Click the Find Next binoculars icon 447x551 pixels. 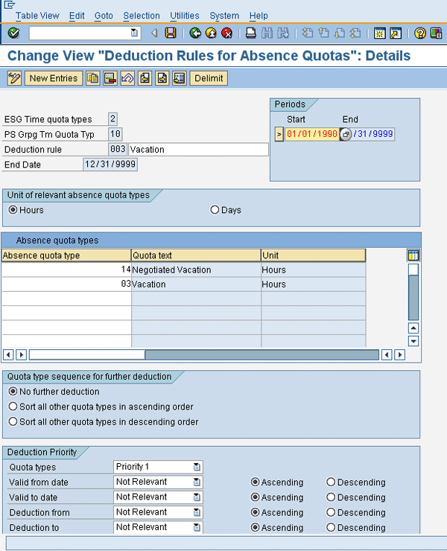pyautogui.click(x=283, y=33)
